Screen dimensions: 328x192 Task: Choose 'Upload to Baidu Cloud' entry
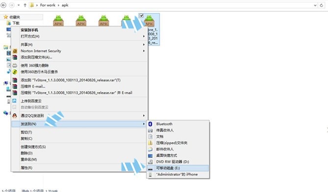pyautogui.click(x=79, y=101)
